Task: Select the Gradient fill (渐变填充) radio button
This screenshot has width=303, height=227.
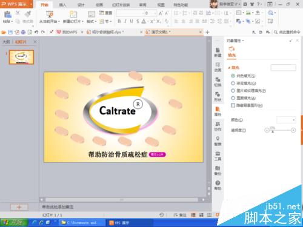Action: click(233, 83)
